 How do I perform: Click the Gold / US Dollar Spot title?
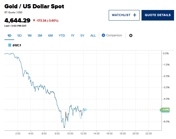point(34,6)
